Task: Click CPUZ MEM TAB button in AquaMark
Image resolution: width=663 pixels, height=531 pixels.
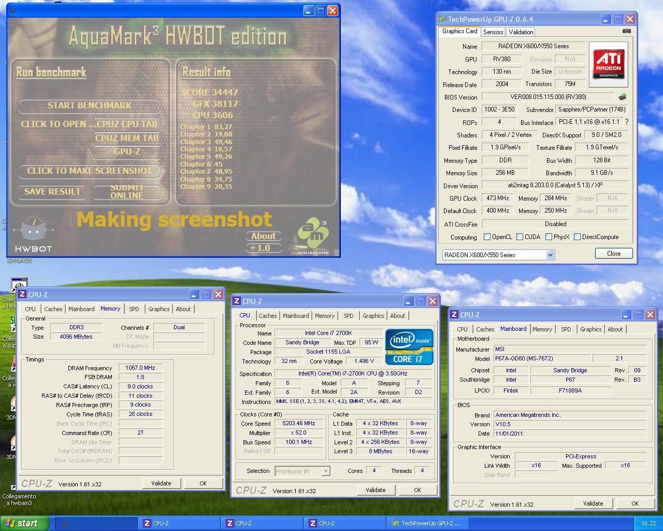Action: (127, 138)
